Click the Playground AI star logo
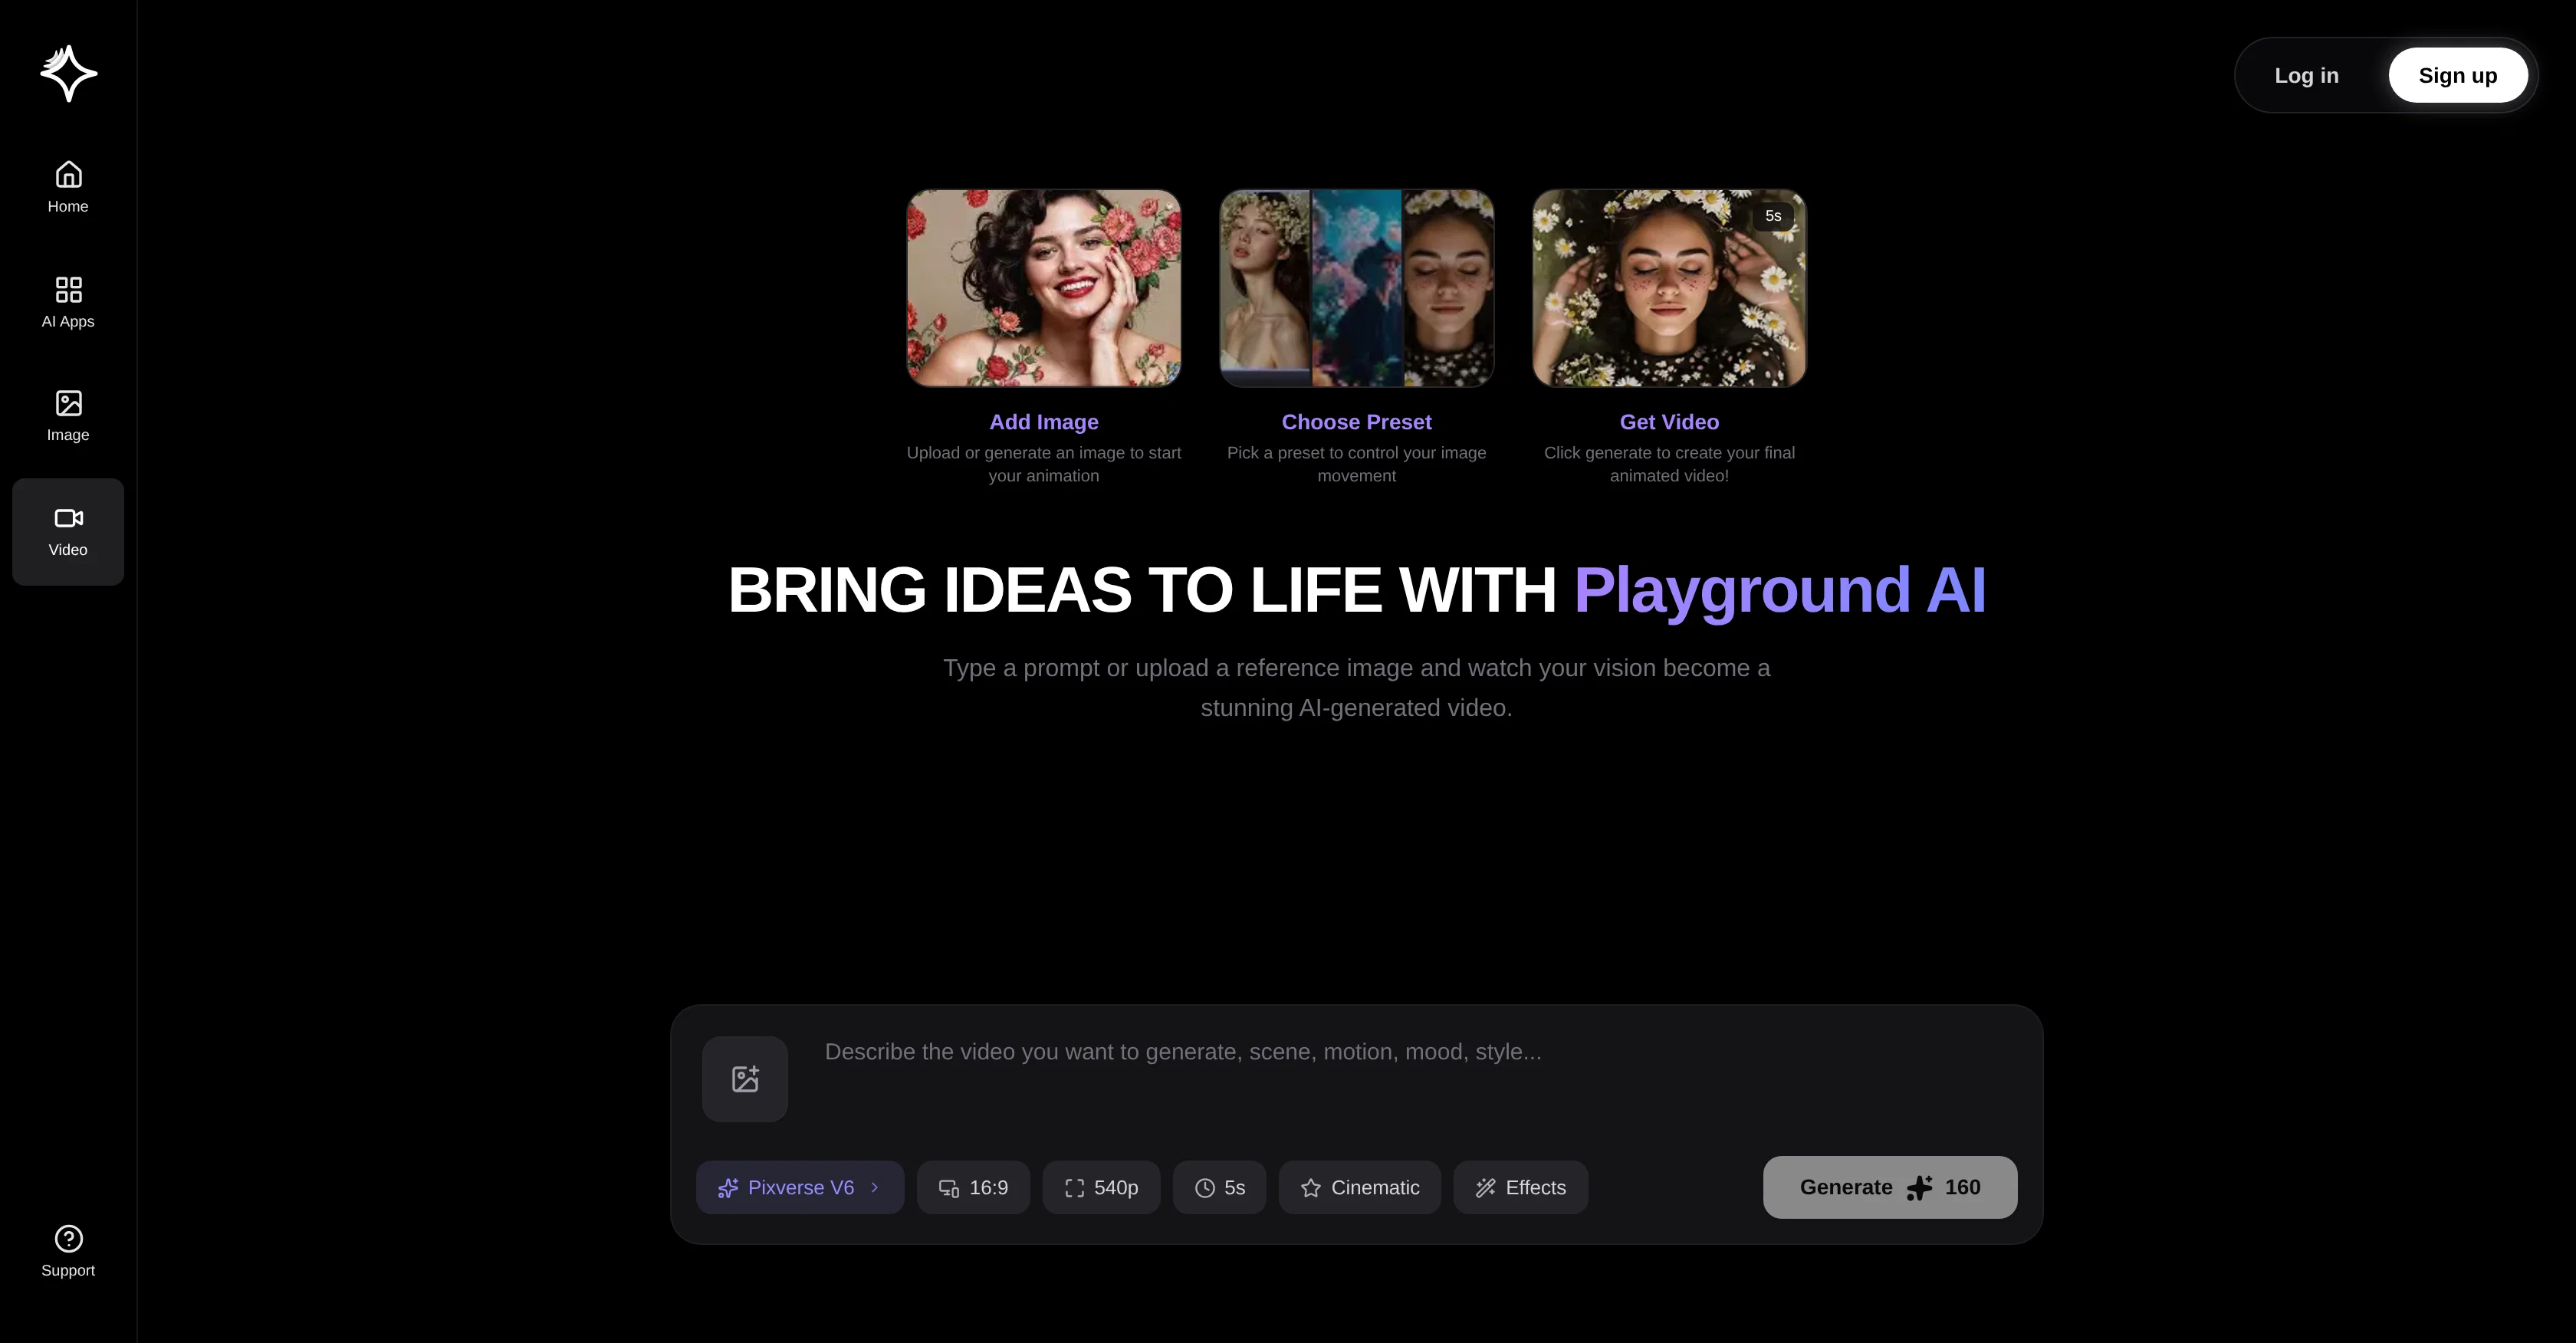This screenshot has height=1343, width=2576. pyautogui.click(x=68, y=73)
